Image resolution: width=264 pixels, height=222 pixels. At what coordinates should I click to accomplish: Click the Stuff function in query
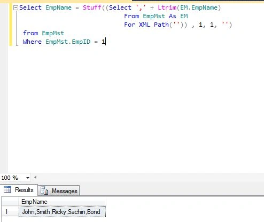(x=92, y=7)
